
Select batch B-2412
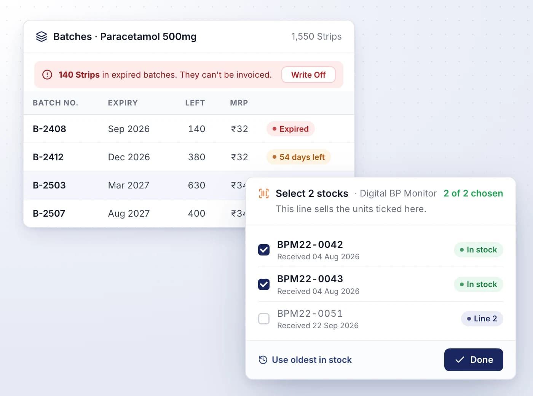tap(48, 157)
